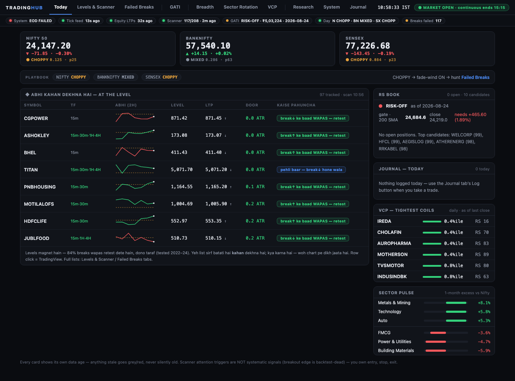Open the MOTILALOFS symbol row

[x=195, y=204]
